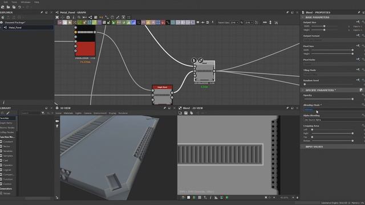Click the Library search field
Screen dimensions: 365x205
pos(30,113)
